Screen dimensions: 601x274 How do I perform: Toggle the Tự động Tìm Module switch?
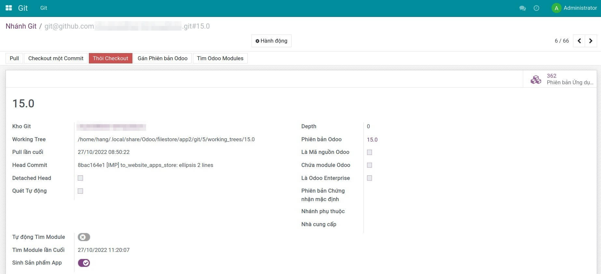pyautogui.click(x=84, y=237)
